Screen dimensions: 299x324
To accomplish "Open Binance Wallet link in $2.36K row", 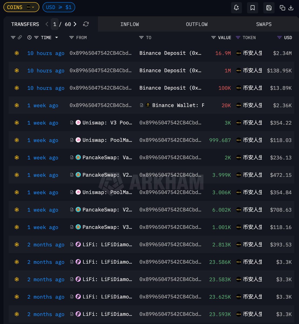I will coord(178,105).
